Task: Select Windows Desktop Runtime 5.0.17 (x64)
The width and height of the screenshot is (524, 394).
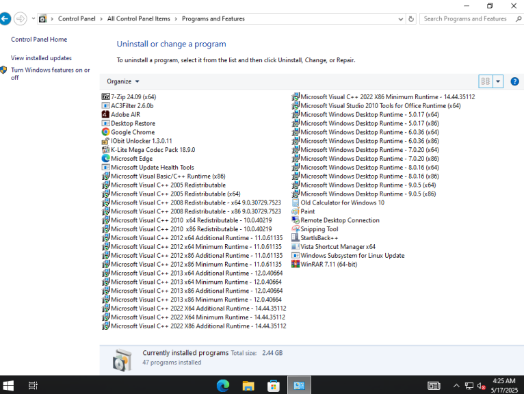Action: tap(365, 114)
